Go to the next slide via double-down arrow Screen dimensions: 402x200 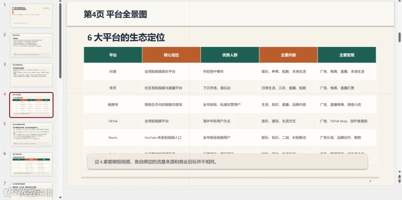[x=399, y=181]
